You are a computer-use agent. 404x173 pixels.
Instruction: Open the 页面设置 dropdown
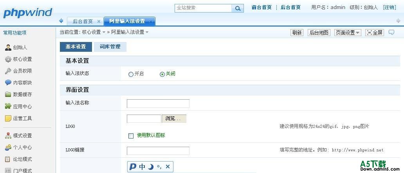point(348,33)
